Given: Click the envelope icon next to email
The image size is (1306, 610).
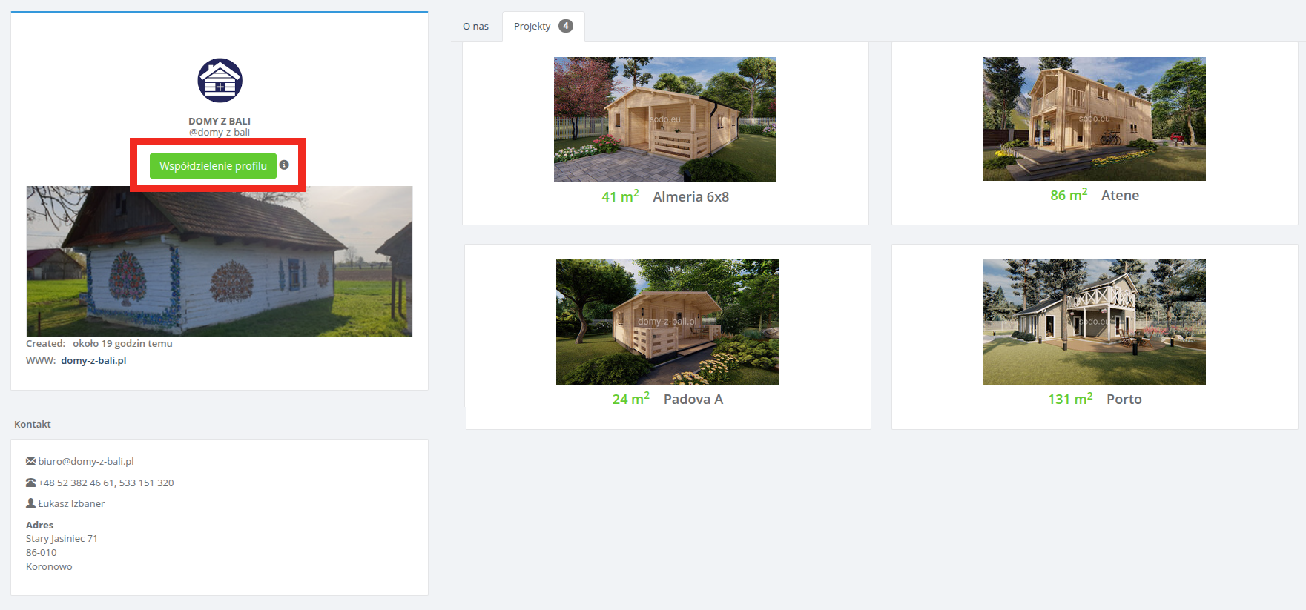Looking at the screenshot, I should point(30,461).
